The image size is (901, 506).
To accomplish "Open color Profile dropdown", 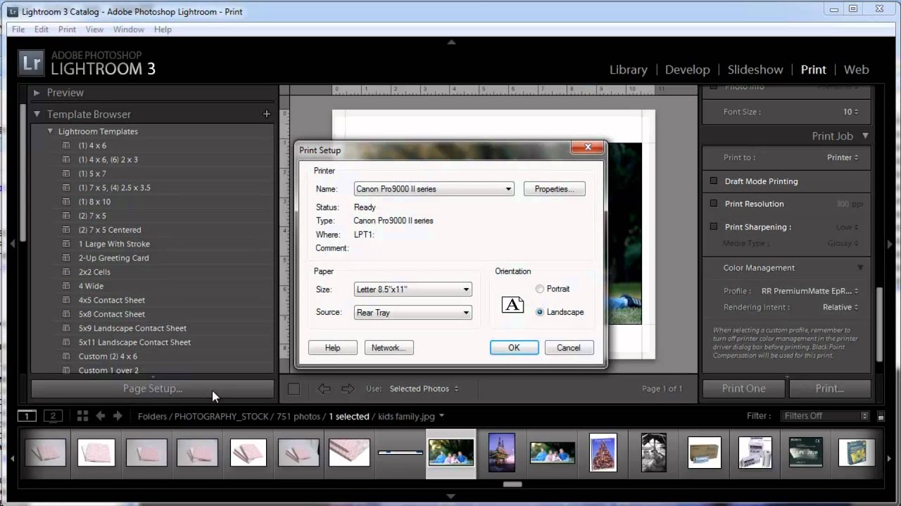I will pos(810,291).
